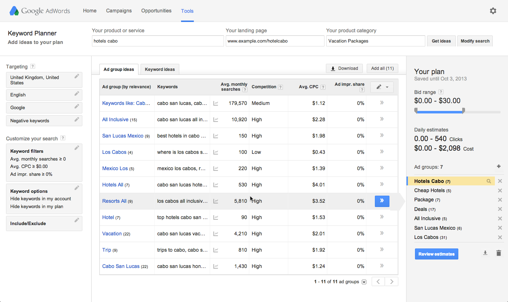The image size is (508, 302).
Task: Click the magnifier icon on Hotels Cabo
Action: point(489,181)
